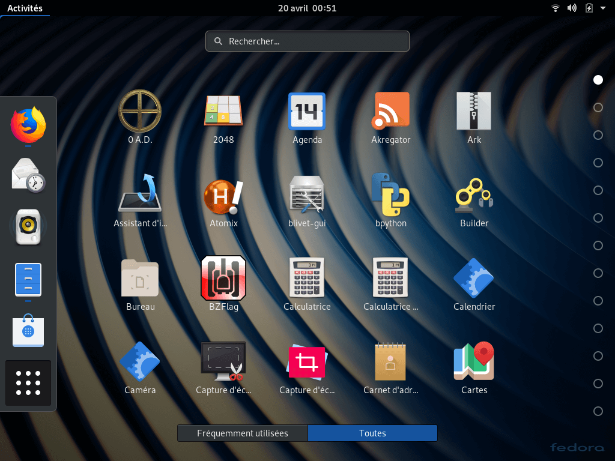The height and width of the screenshot is (461, 615).
Task: Open the 2048 puzzle game
Action: (x=223, y=112)
